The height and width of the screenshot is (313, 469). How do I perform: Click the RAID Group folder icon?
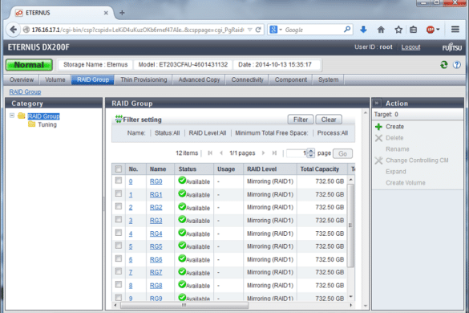point(21,116)
